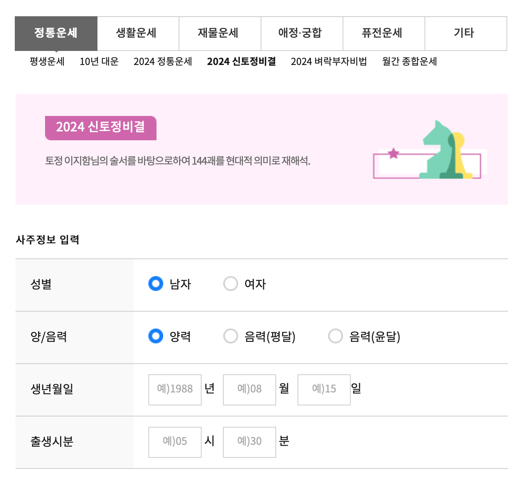Open the 10년 대운 page
The height and width of the screenshot is (477, 522).
(x=99, y=62)
